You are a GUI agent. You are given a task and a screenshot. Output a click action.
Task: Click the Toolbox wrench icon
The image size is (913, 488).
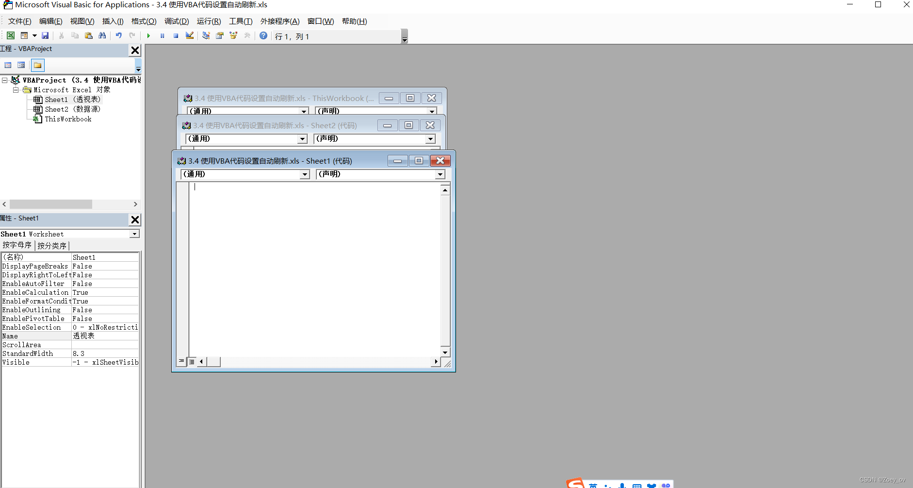click(247, 35)
